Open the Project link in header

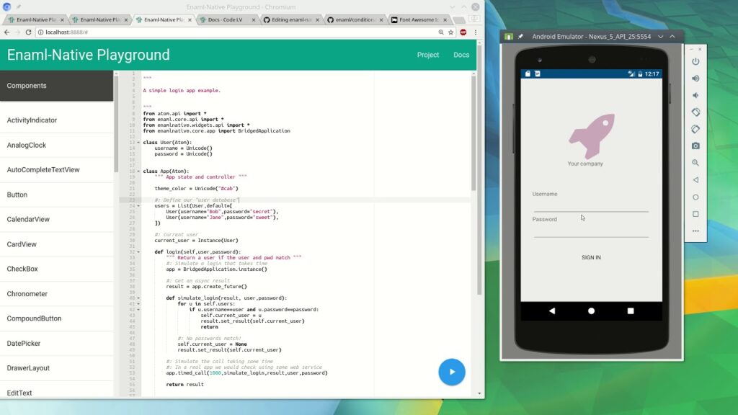pyautogui.click(x=428, y=55)
